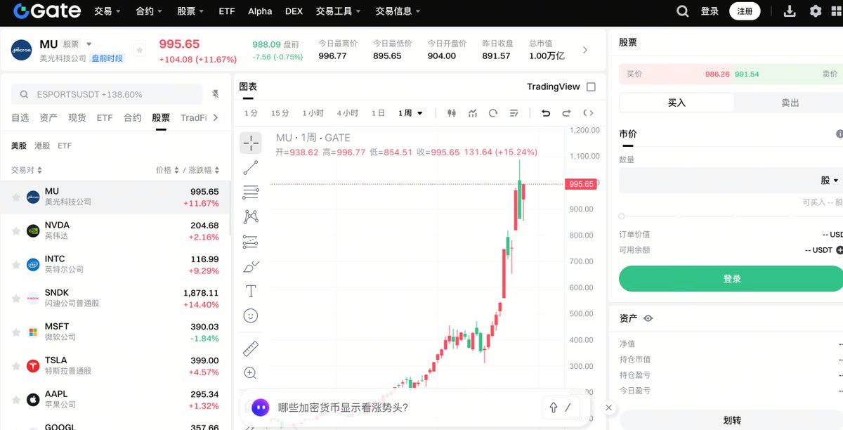The image size is (843, 430).
Task: Open the Alpha top navigation item
Action: (260, 11)
